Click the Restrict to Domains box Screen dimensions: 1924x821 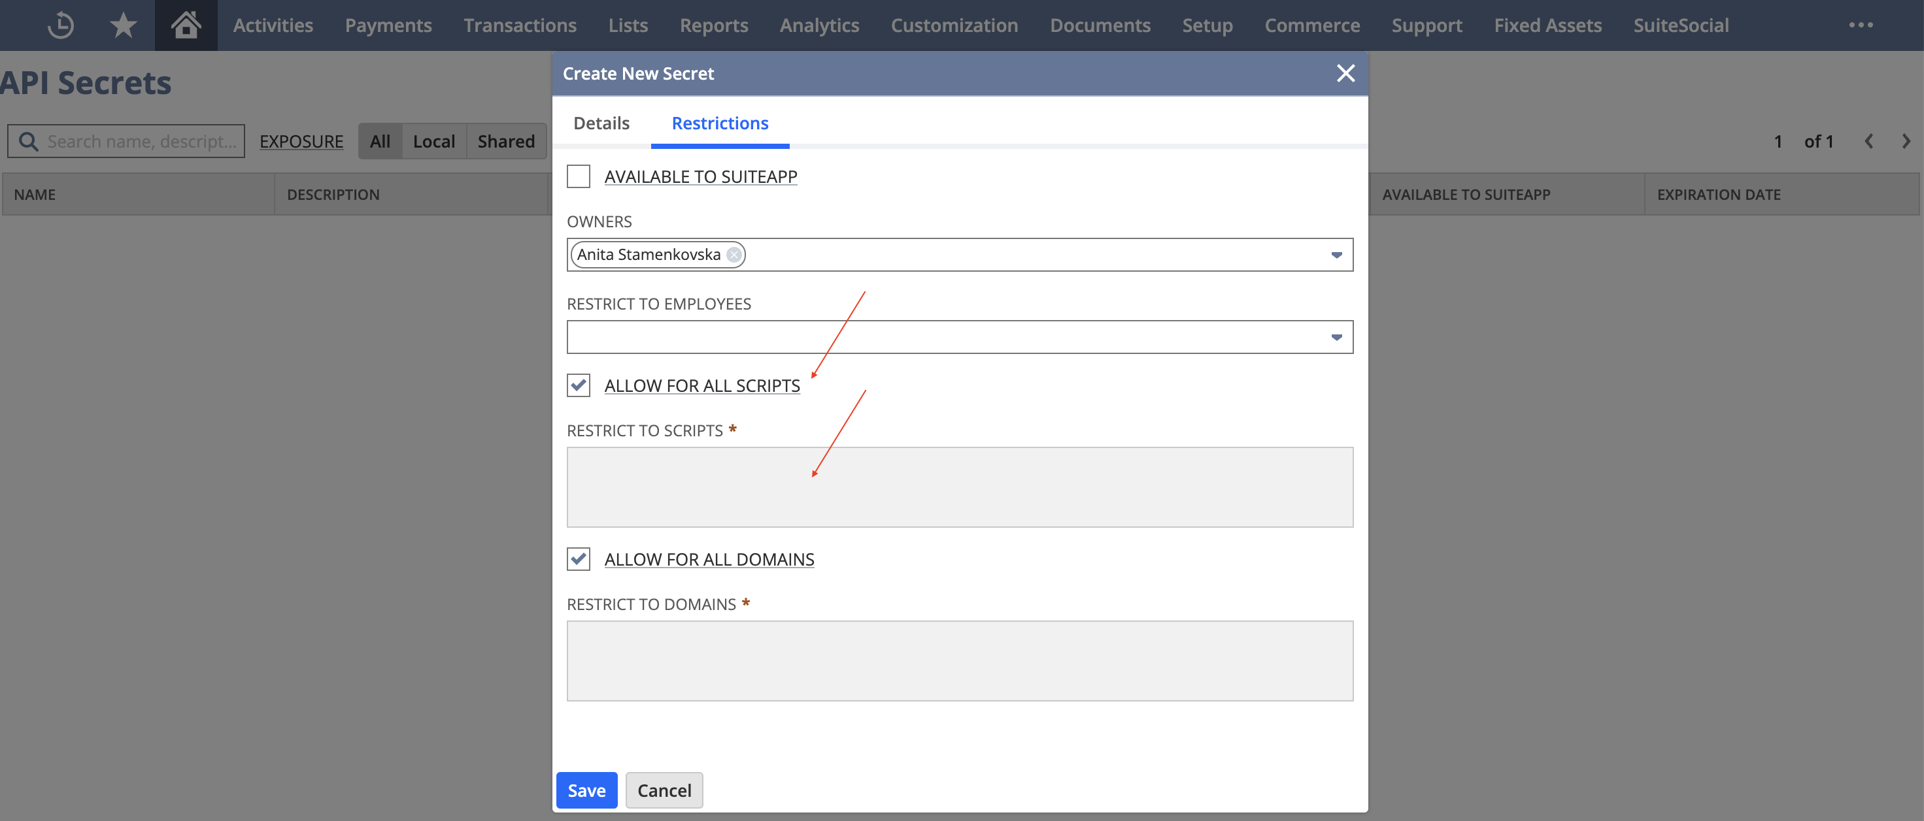960,661
